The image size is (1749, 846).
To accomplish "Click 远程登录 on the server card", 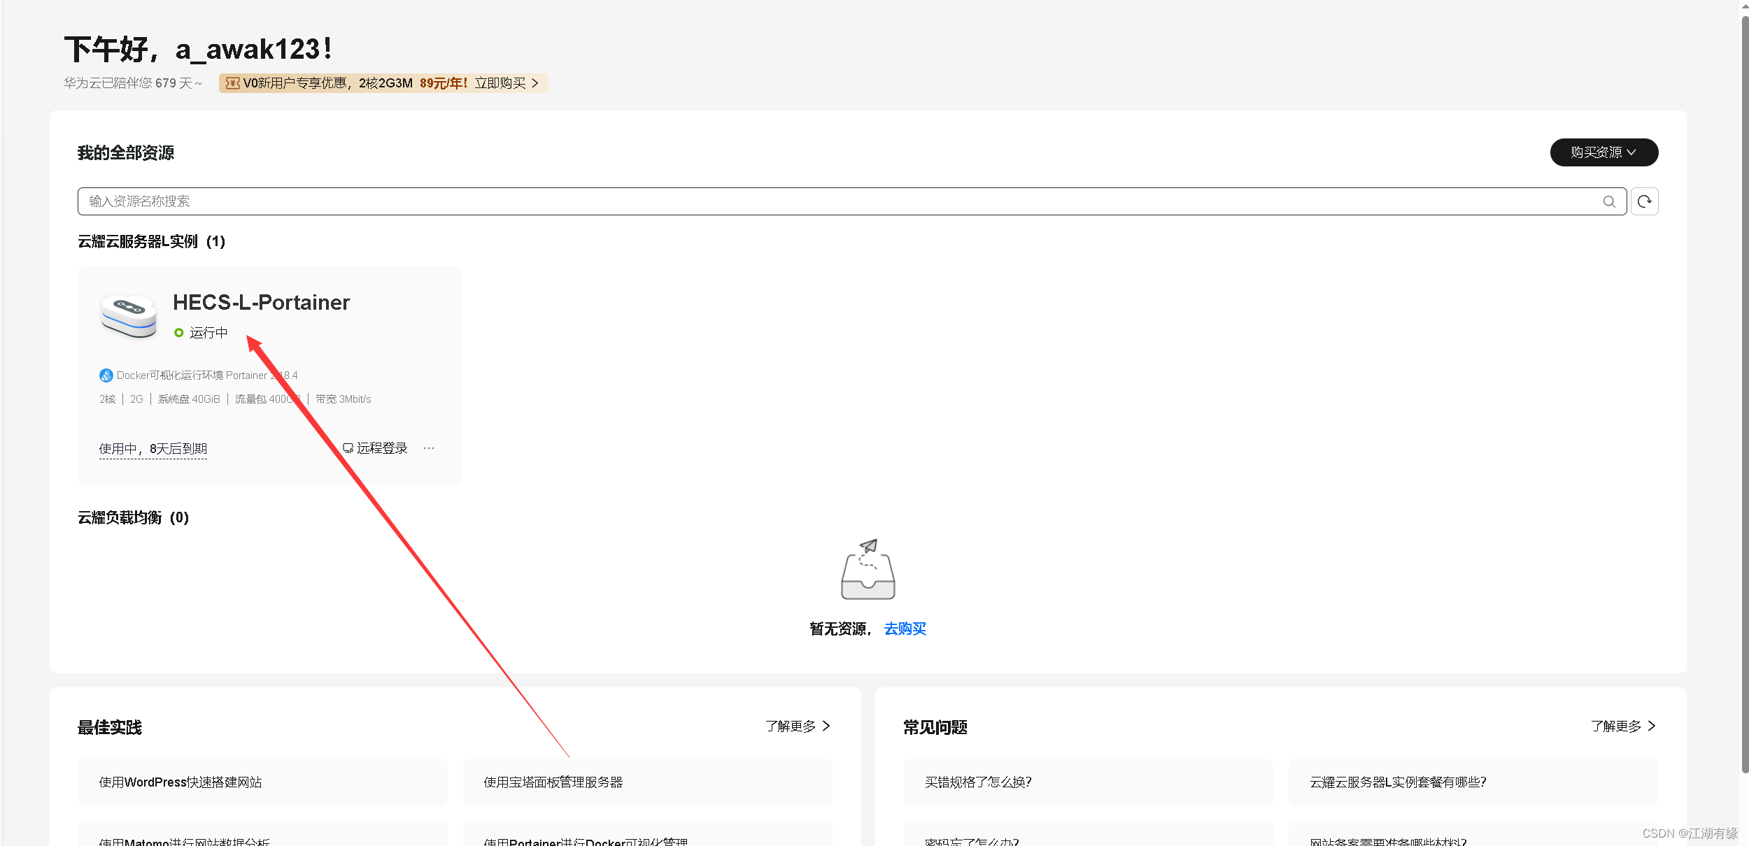I will pyautogui.click(x=382, y=448).
